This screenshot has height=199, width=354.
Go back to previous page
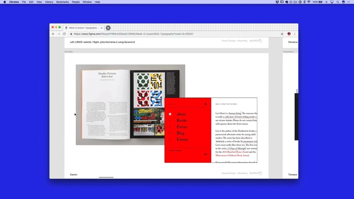pos(53,34)
